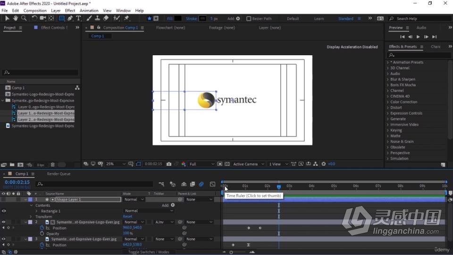Image resolution: width=453 pixels, height=255 pixels.
Task: Toggle Shape Layer 1 visibility switch
Action: [3, 199]
